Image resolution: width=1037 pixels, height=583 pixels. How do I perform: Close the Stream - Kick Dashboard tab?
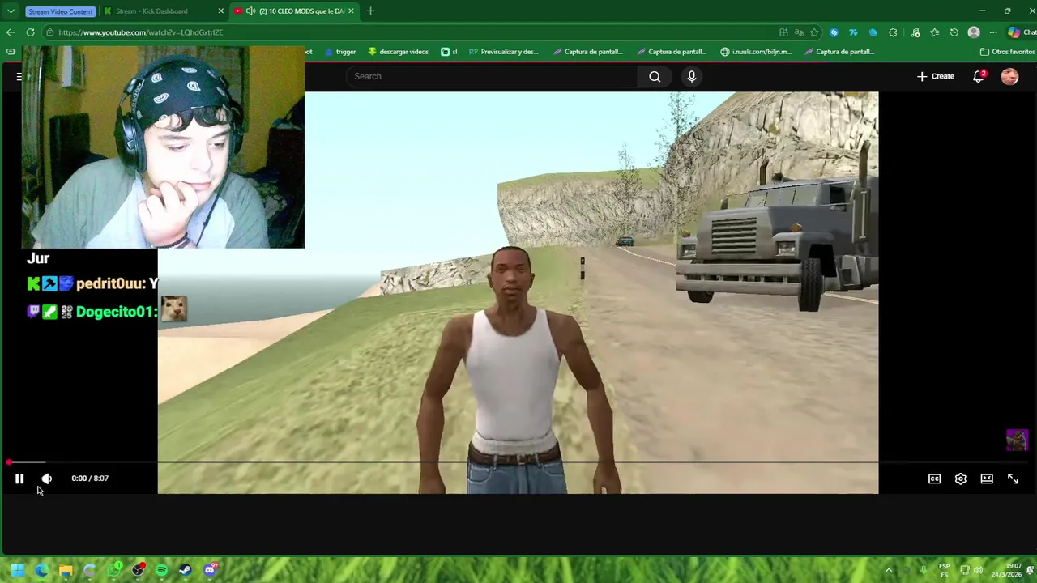coord(221,11)
